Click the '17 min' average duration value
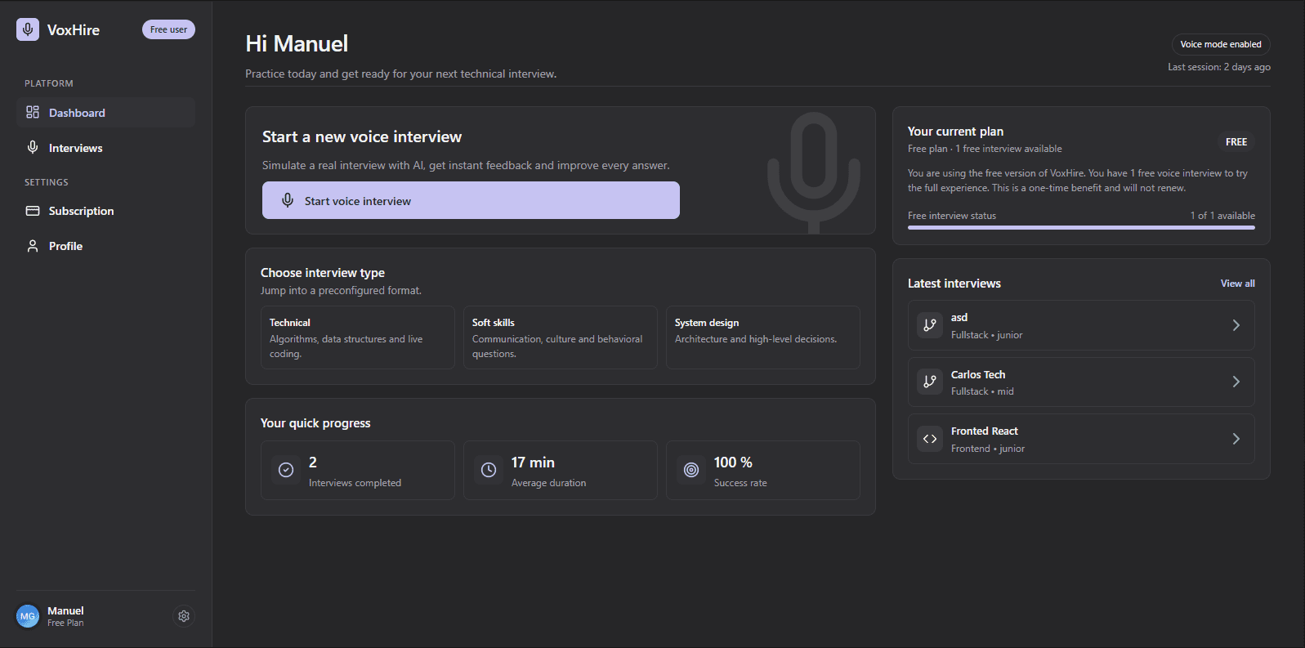Screen dimensions: 1305x648 click(533, 463)
